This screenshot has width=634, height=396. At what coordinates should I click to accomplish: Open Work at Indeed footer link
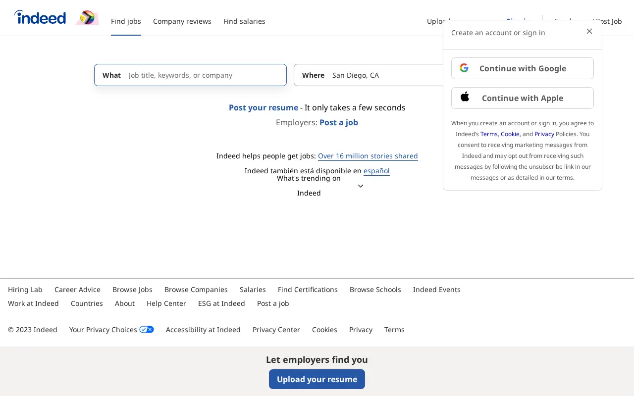point(33,303)
